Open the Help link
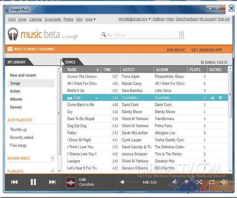237x198 pixels. (170, 19)
